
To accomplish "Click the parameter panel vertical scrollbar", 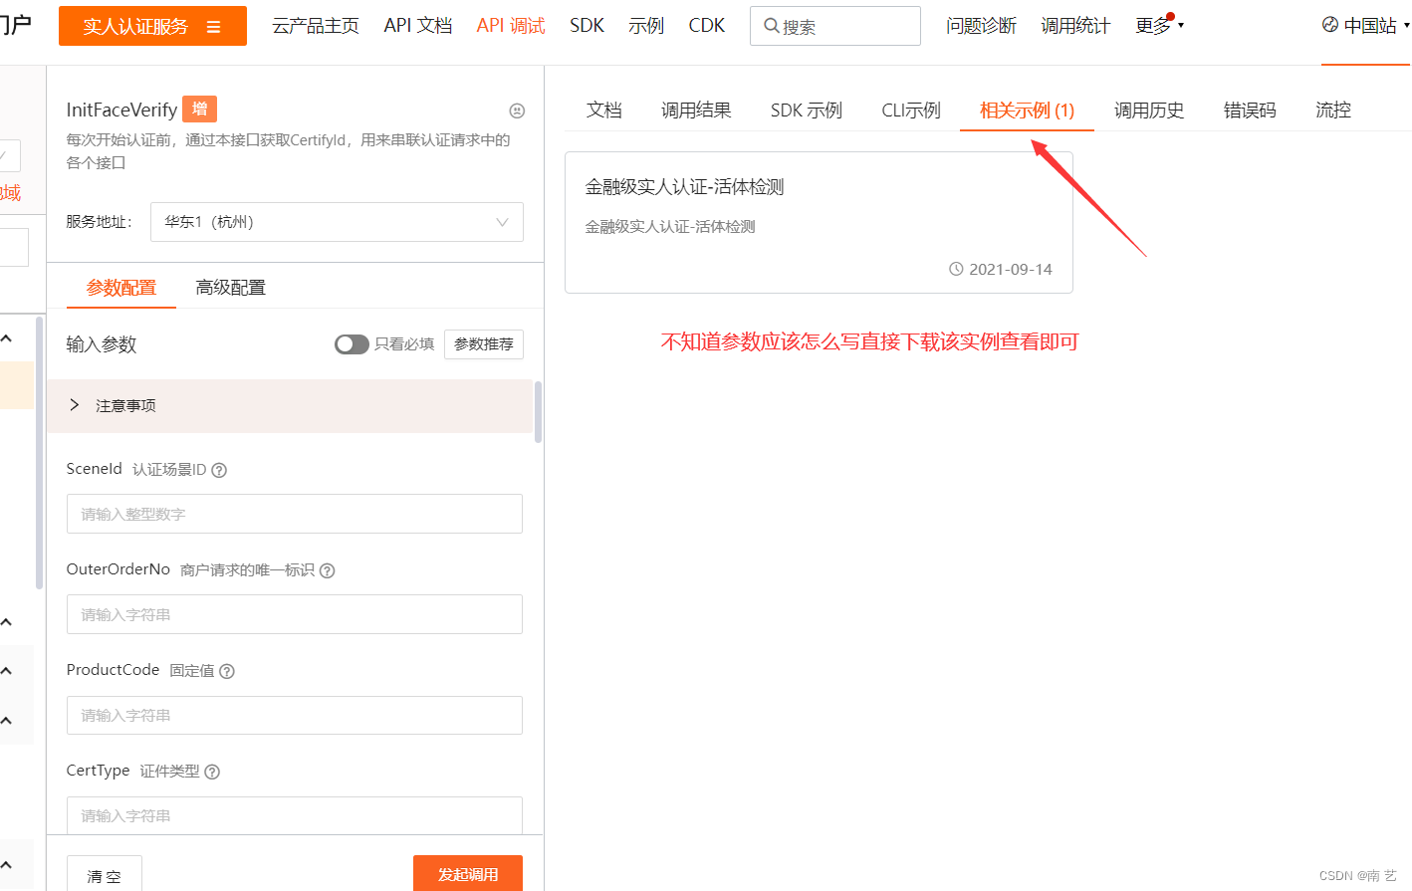I will coord(538,412).
